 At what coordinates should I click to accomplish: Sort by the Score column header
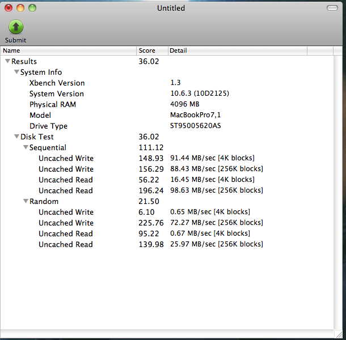tap(152, 50)
